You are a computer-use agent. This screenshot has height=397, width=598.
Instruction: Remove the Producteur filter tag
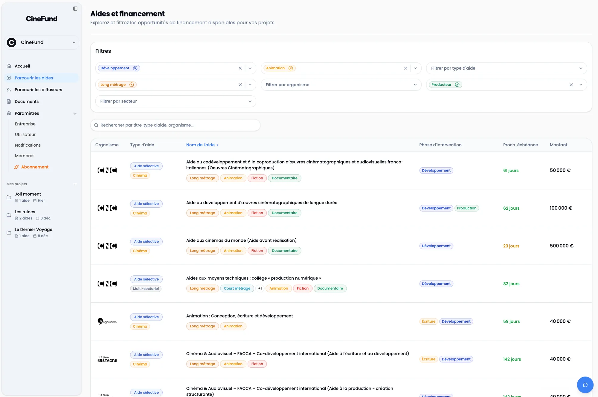pos(457,85)
